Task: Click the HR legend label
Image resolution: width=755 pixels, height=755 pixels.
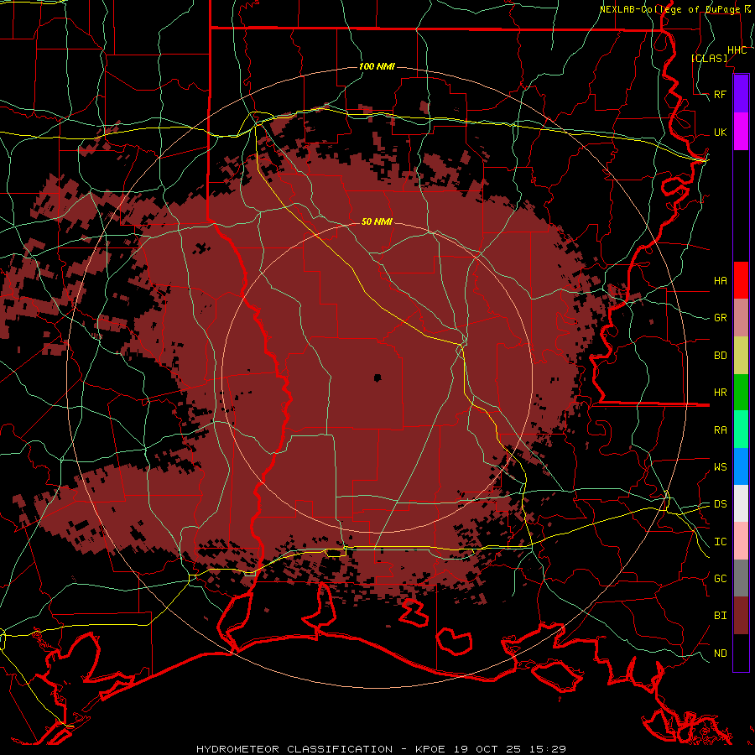Action: (720, 393)
